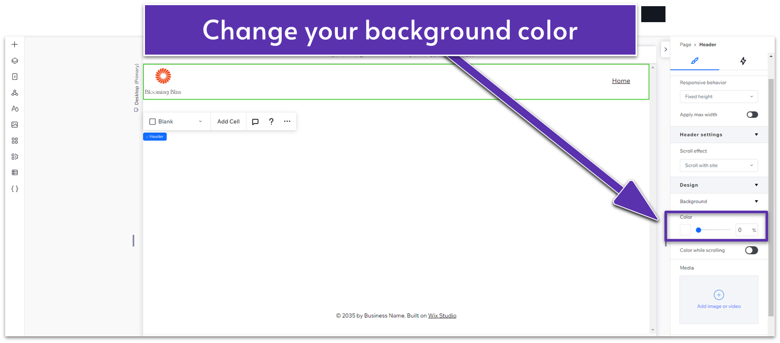Switch to the Design paintbrush tab

(x=694, y=61)
